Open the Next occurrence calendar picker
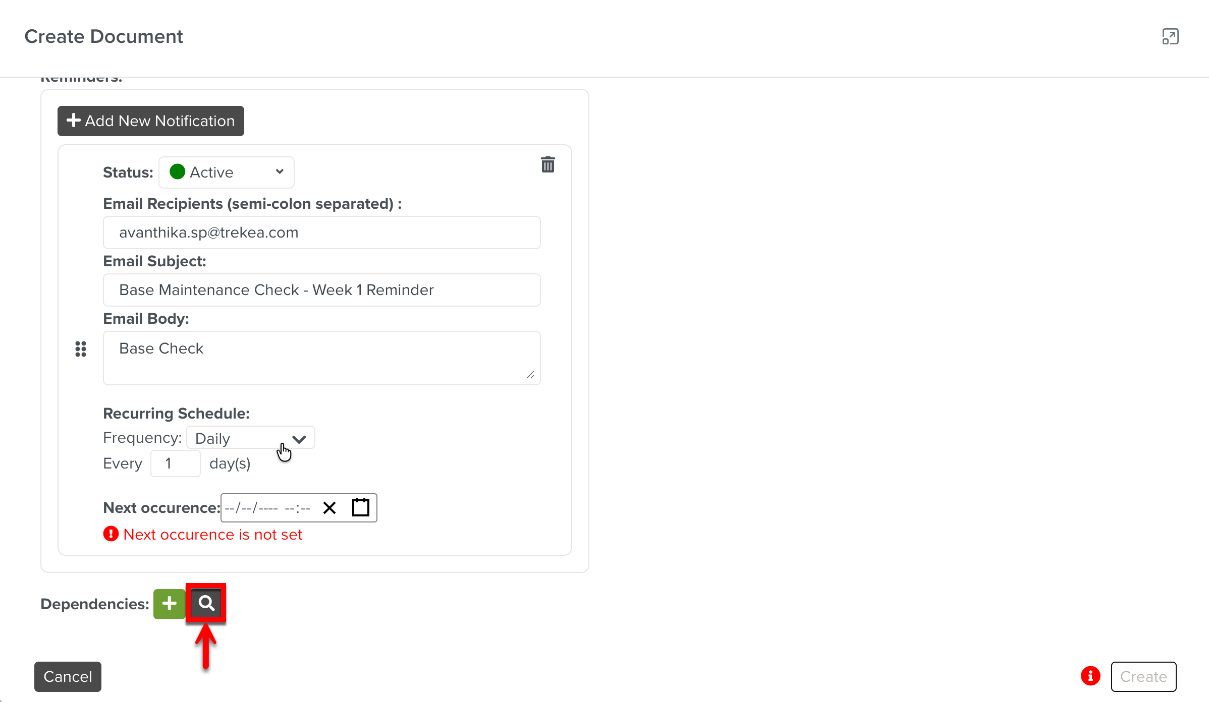Screen dimensions: 1209x702 [360, 508]
